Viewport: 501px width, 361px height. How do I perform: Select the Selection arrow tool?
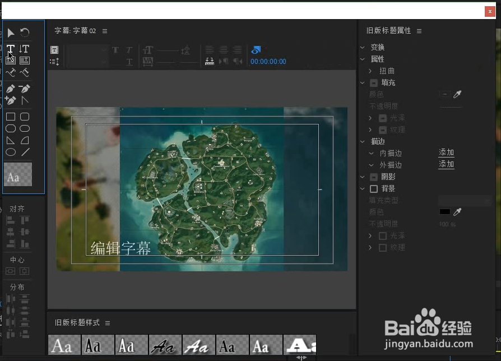pos(11,33)
